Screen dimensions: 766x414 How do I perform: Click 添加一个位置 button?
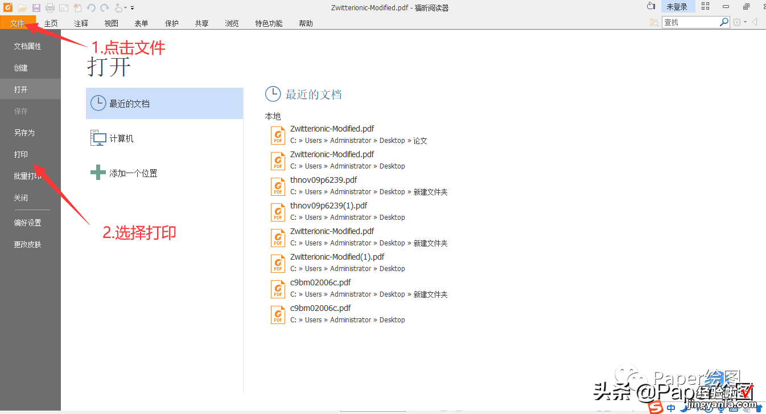pyautogui.click(x=164, y=173)
